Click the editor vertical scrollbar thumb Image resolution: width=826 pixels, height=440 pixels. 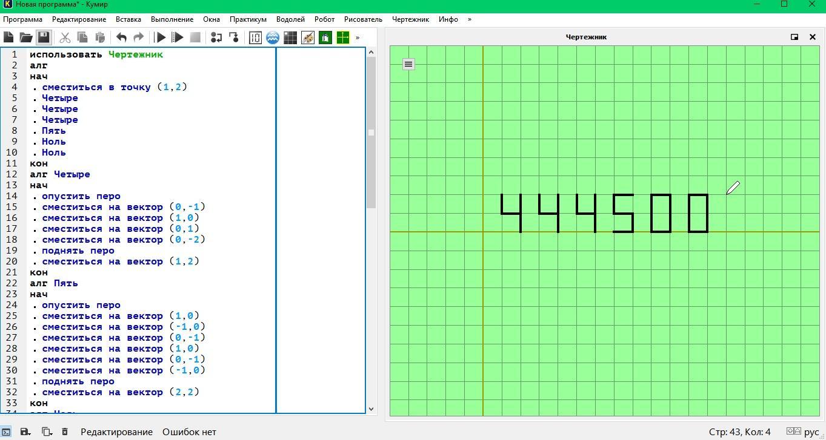coord(371,133)
